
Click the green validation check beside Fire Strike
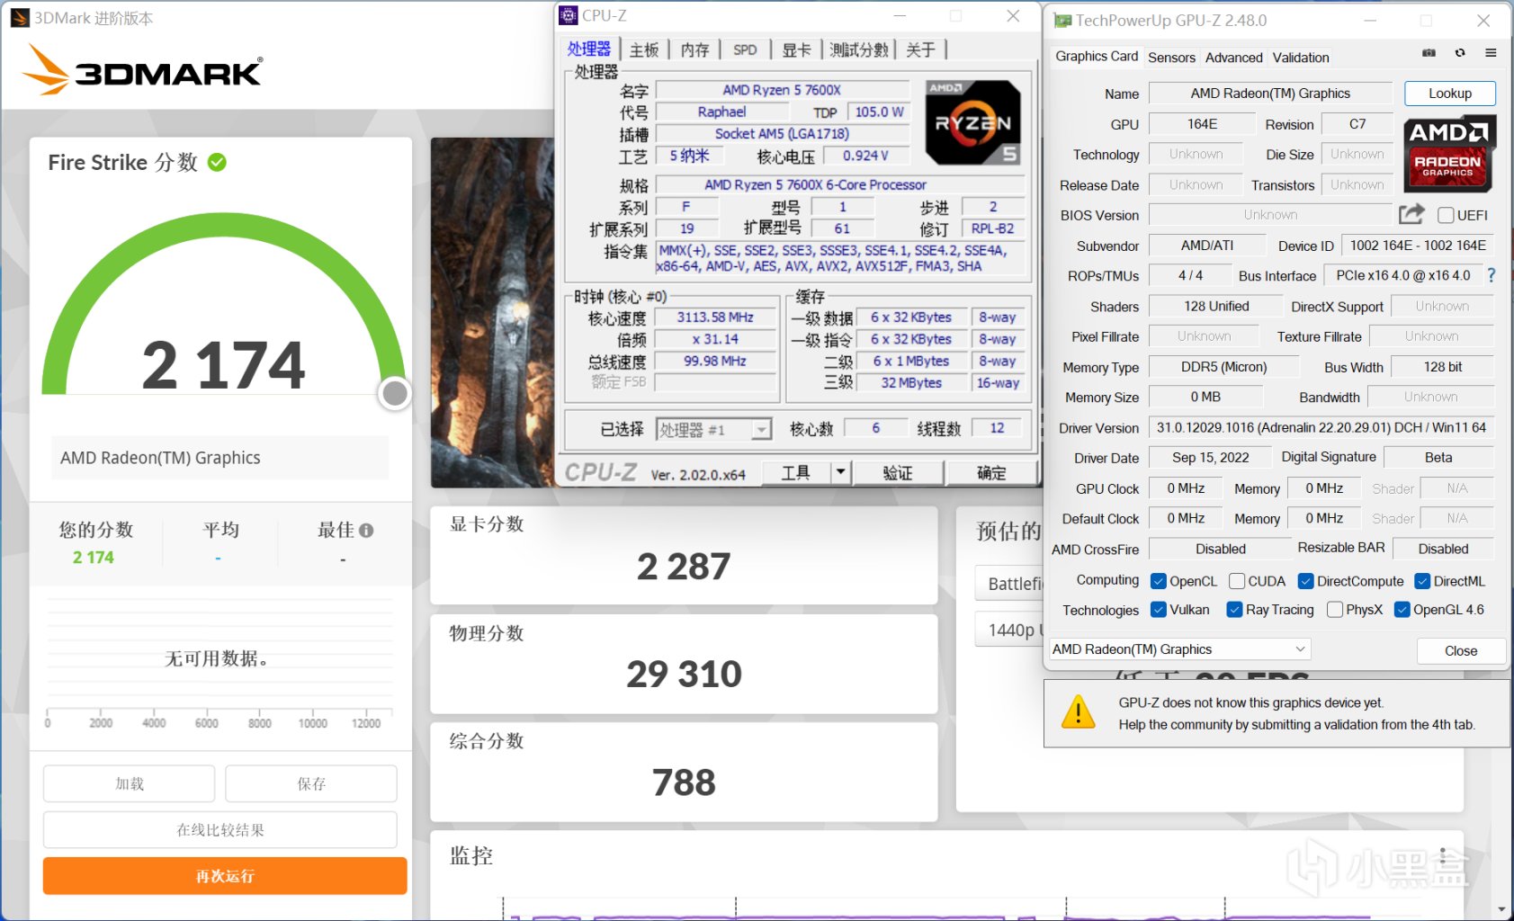click(x=217, y=163)
